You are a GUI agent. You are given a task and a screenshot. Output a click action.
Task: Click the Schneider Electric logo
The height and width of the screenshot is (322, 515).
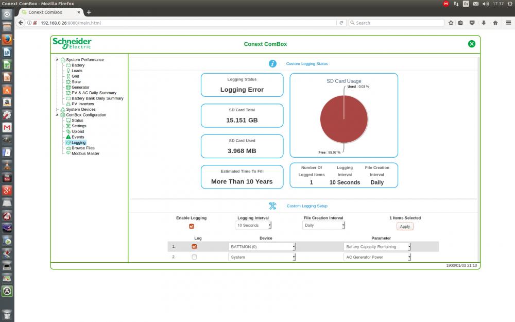[72, 43]
